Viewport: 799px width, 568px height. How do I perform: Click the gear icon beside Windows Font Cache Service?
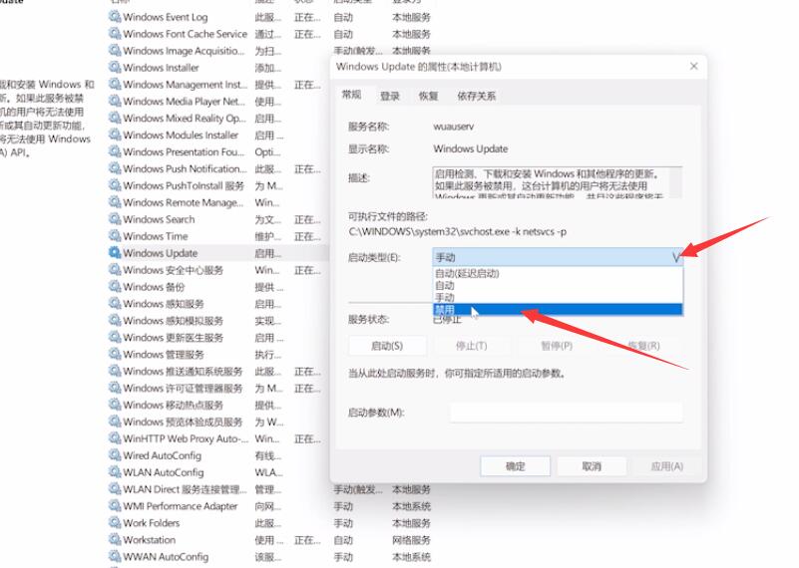pyautogui.click(x=115, y=33)
